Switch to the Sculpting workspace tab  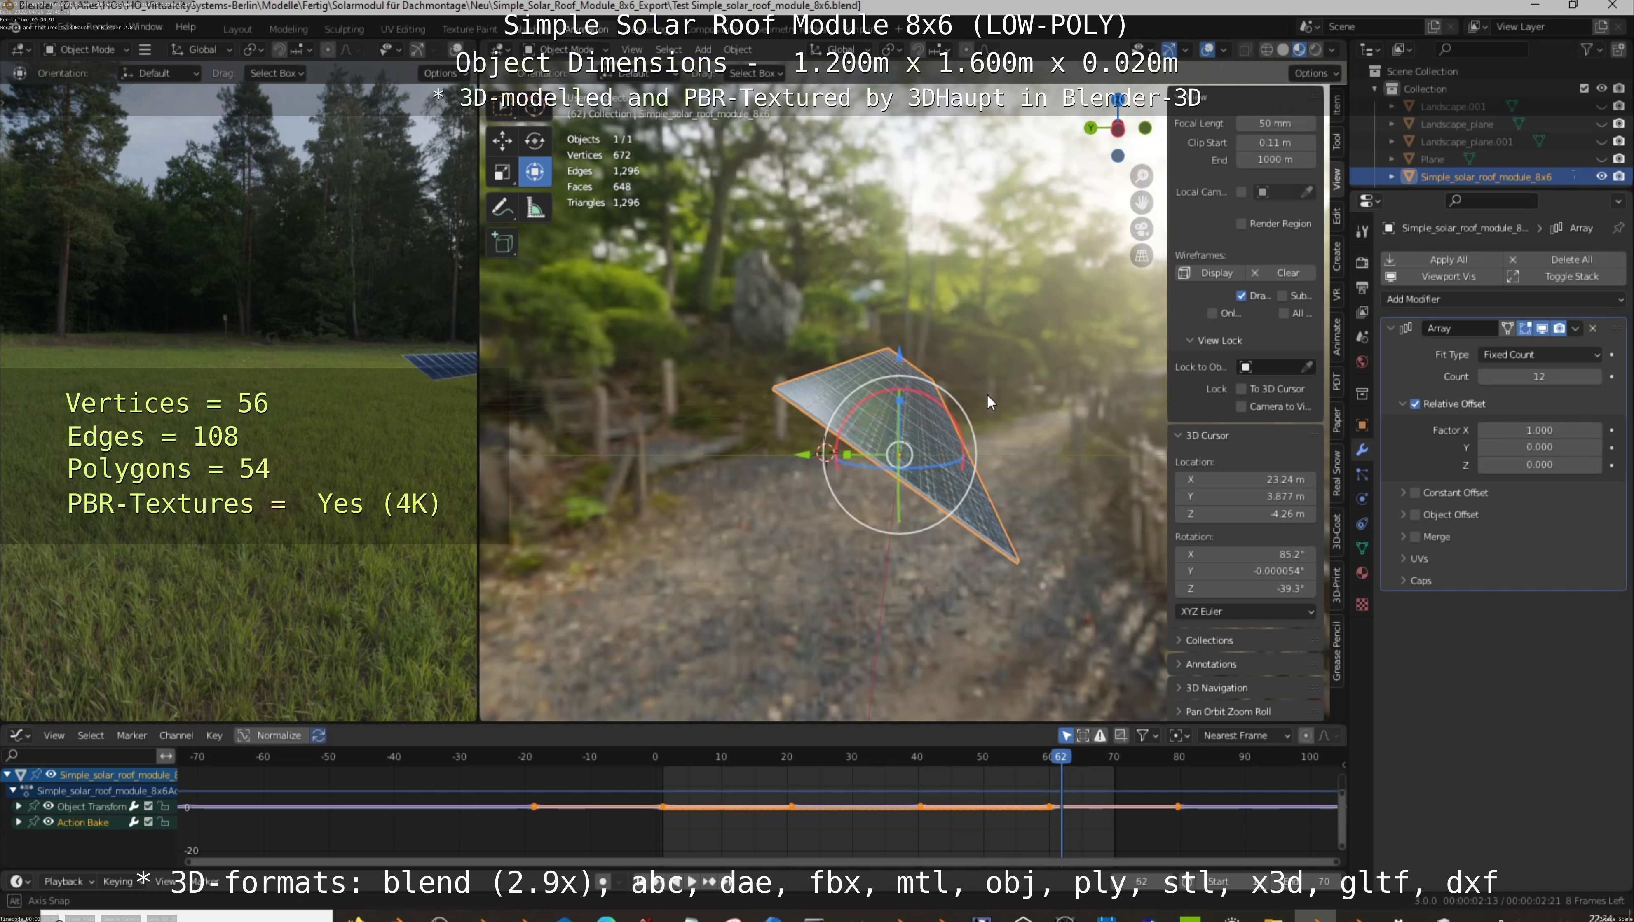pyautogui.click(x=344, y=29)
